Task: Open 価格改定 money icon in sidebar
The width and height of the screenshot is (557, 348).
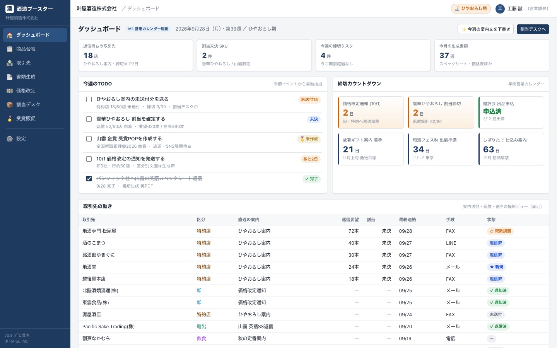Action: tap(10, 91)
